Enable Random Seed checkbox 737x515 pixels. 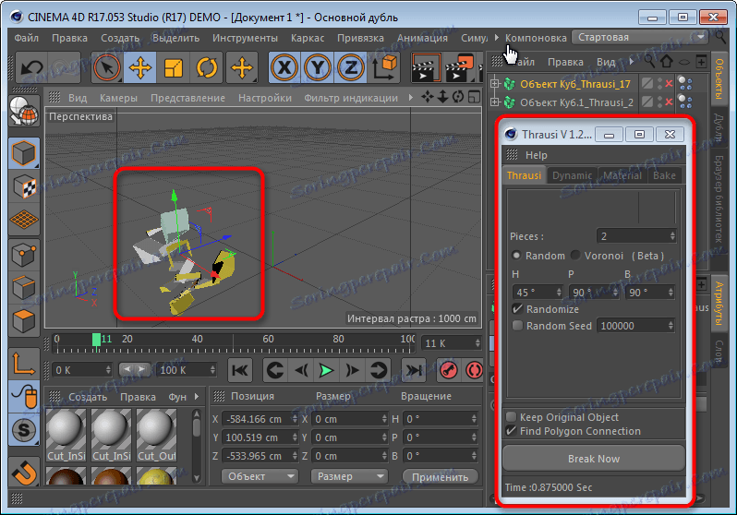517,325
